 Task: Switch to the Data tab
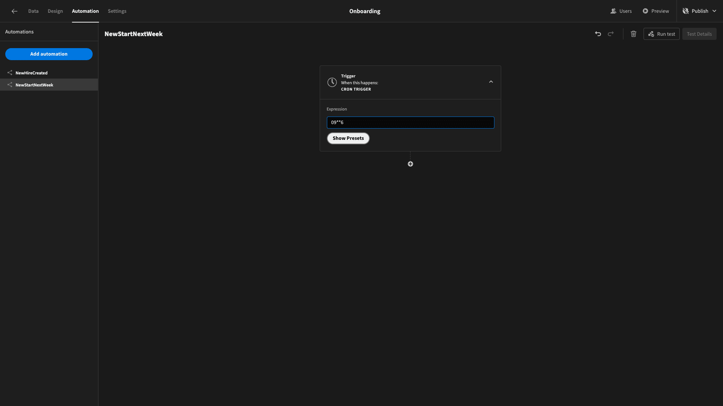click(x=33, y=11)
